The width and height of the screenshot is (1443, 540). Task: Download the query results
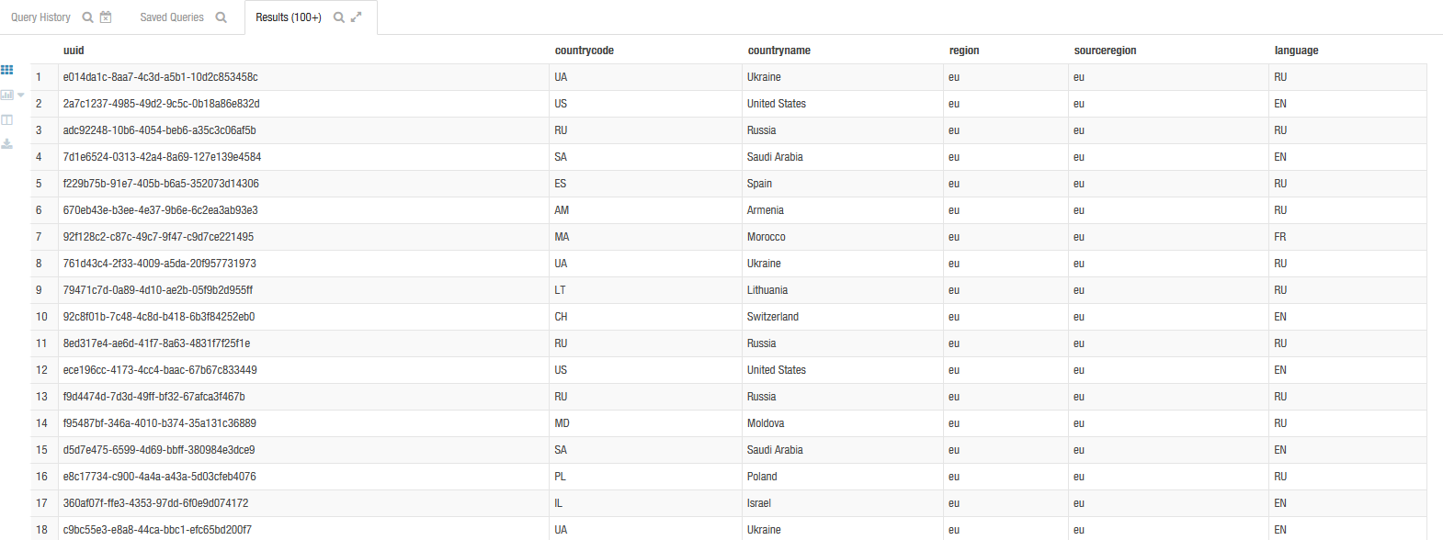point(7,144)
